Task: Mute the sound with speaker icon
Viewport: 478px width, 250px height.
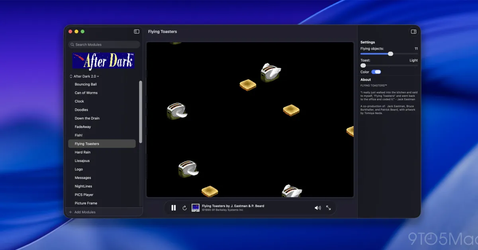Action: 317,208
